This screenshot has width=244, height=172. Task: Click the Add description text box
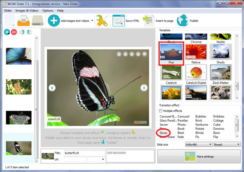[130, 156]
